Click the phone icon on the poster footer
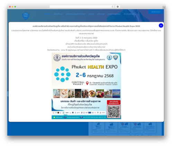The width and height of the screenshot is (173, 146). coord(82,117)
